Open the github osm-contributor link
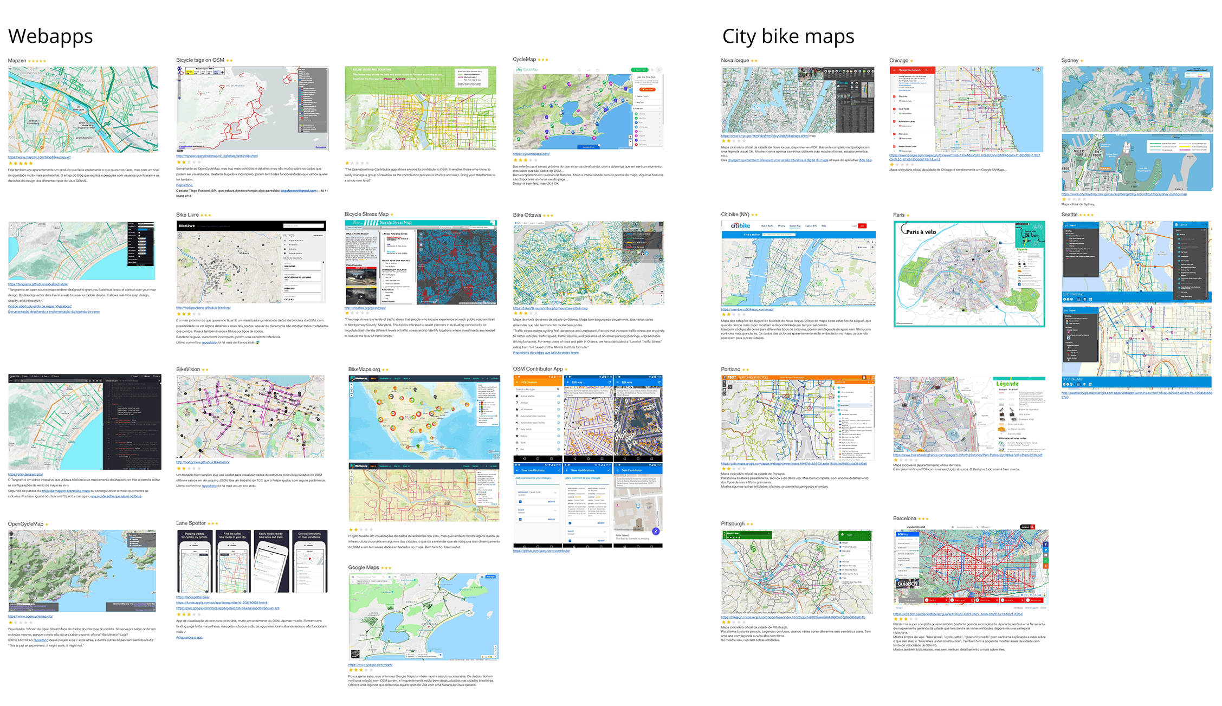Viewport: 1222px width, 706px height. 541,550
